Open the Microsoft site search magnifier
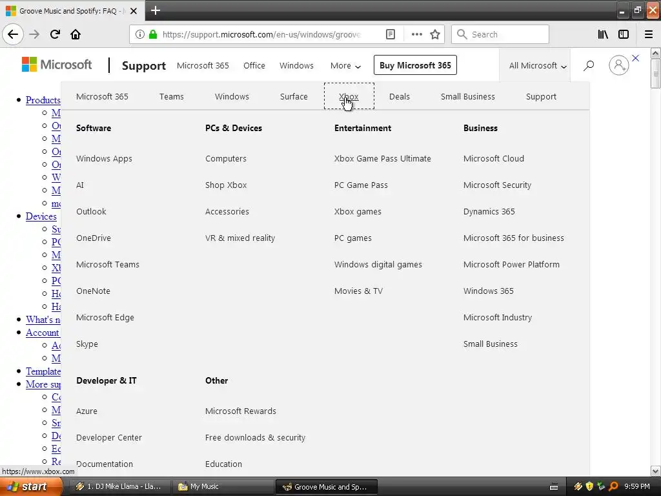 [589, 65]
